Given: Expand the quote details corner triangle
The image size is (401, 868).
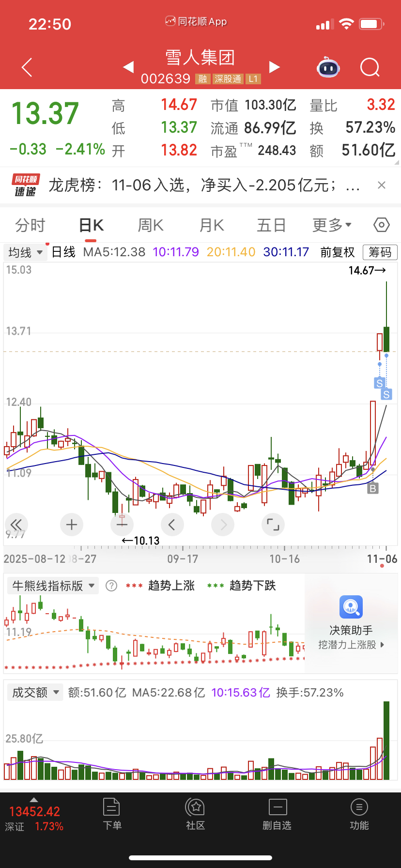Looking at the screenshot, I should 397,163.
